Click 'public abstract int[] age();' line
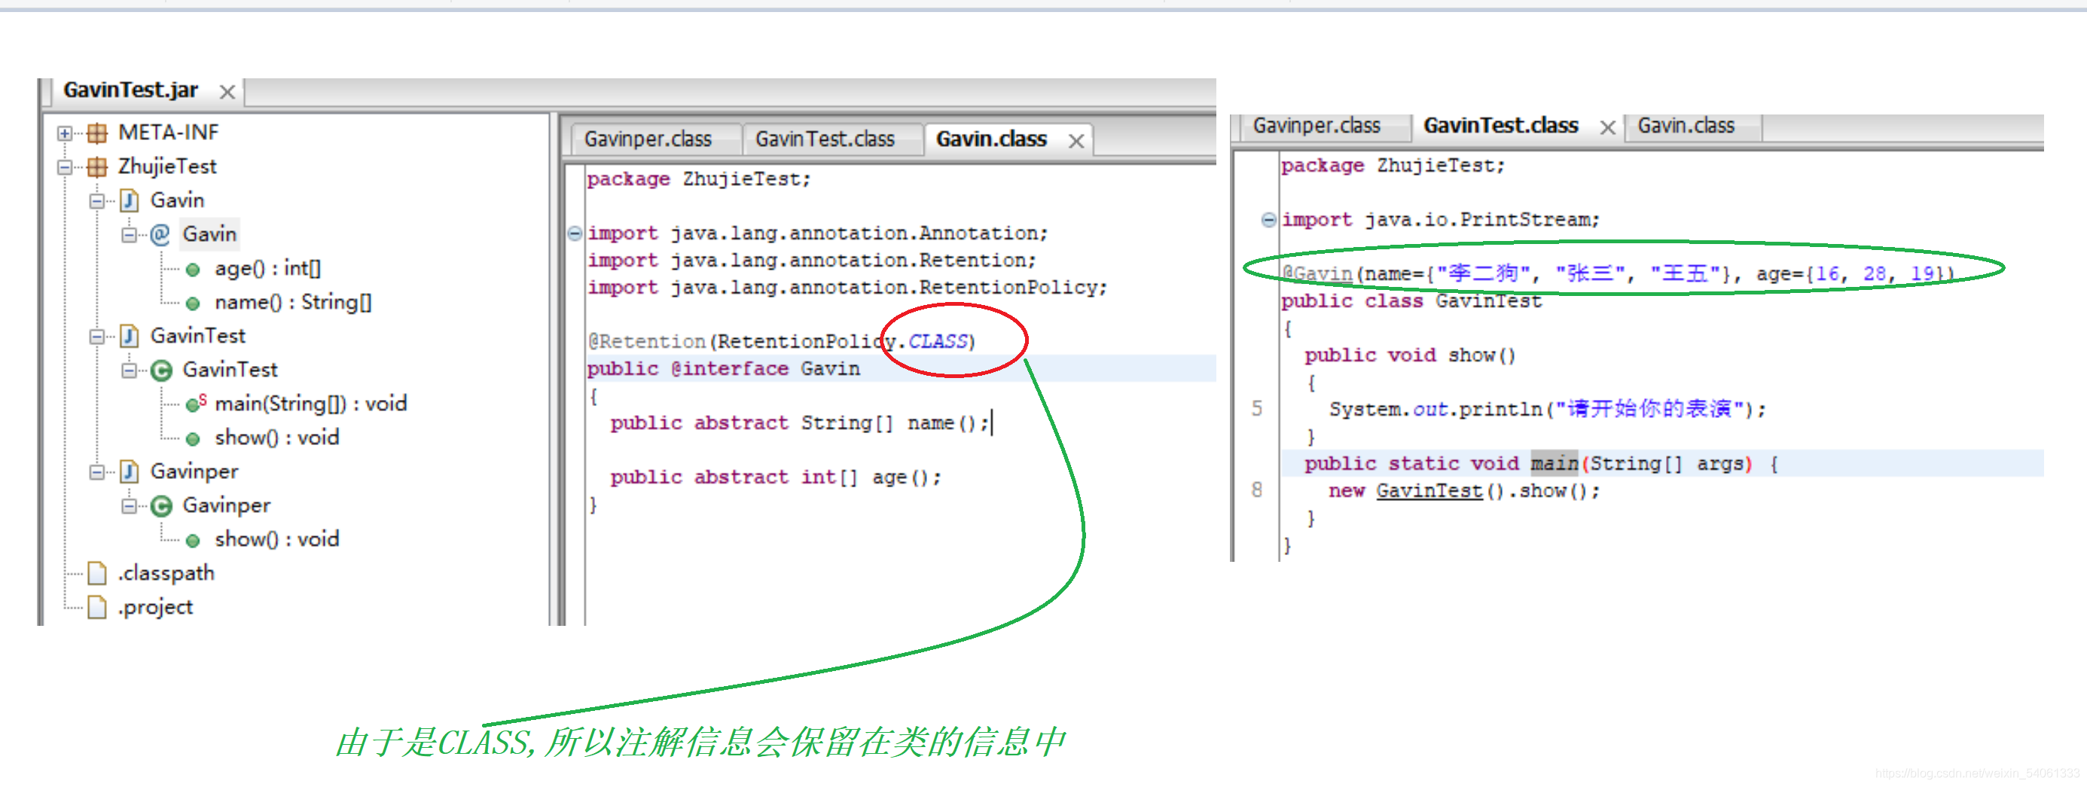Screen dimensions: 2087x787 point(775,477)
